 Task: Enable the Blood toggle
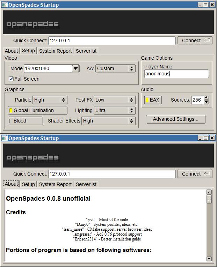[26, 121]
